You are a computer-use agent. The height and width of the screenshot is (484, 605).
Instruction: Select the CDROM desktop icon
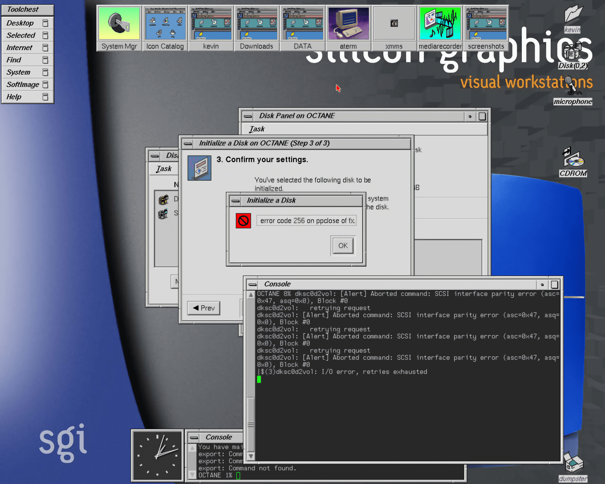(573, 162)
